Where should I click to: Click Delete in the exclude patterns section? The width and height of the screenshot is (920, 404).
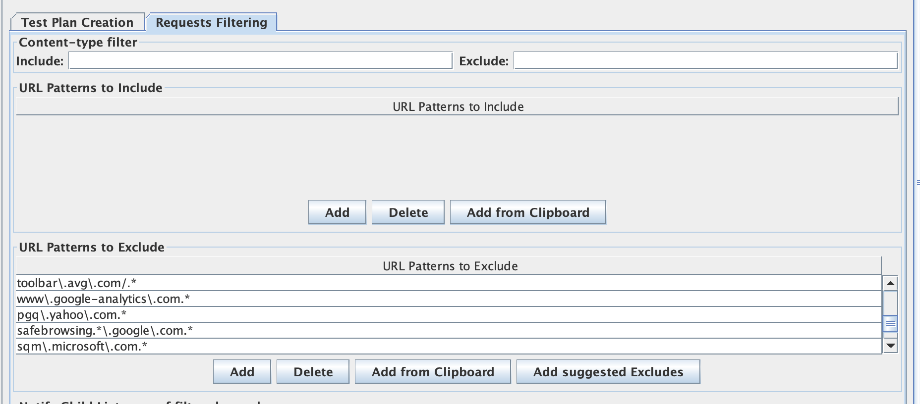pyautogui.click(x=312, y=371)
